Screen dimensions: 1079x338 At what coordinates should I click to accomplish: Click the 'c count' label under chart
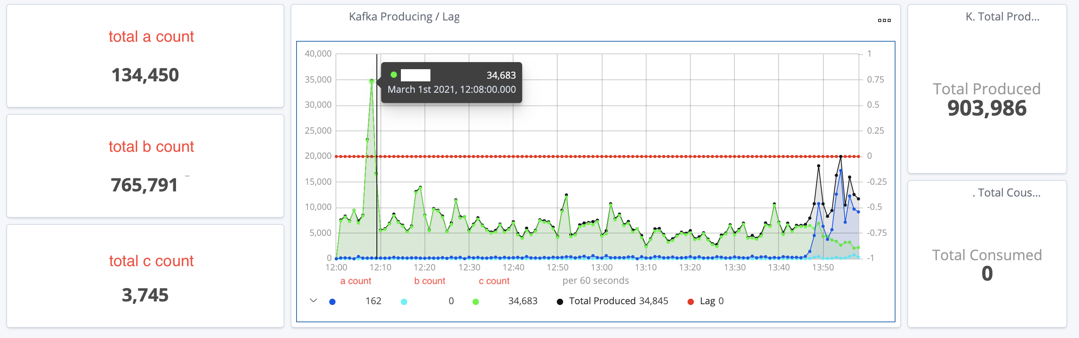(494, 281)
